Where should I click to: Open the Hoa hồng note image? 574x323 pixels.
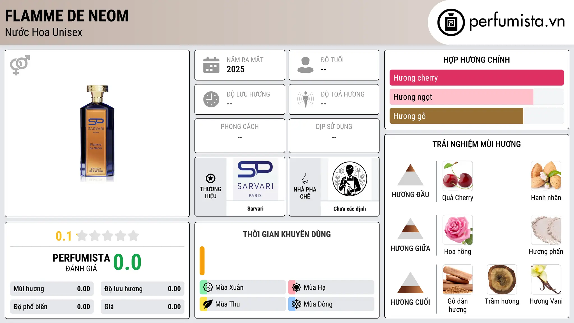[x=458, y=230]
